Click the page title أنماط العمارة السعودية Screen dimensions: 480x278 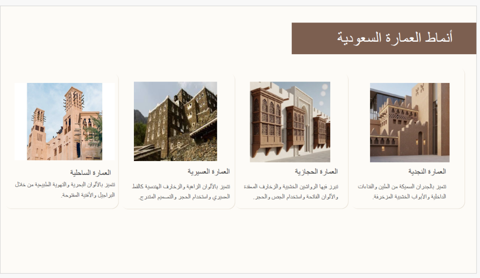coord(395,38)
